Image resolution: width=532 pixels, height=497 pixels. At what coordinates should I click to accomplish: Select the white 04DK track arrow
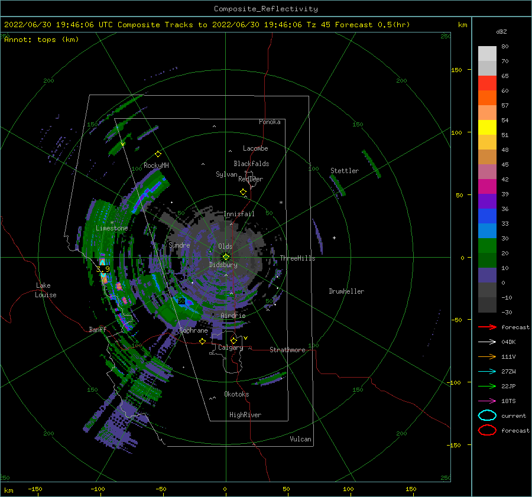point(487,342)
